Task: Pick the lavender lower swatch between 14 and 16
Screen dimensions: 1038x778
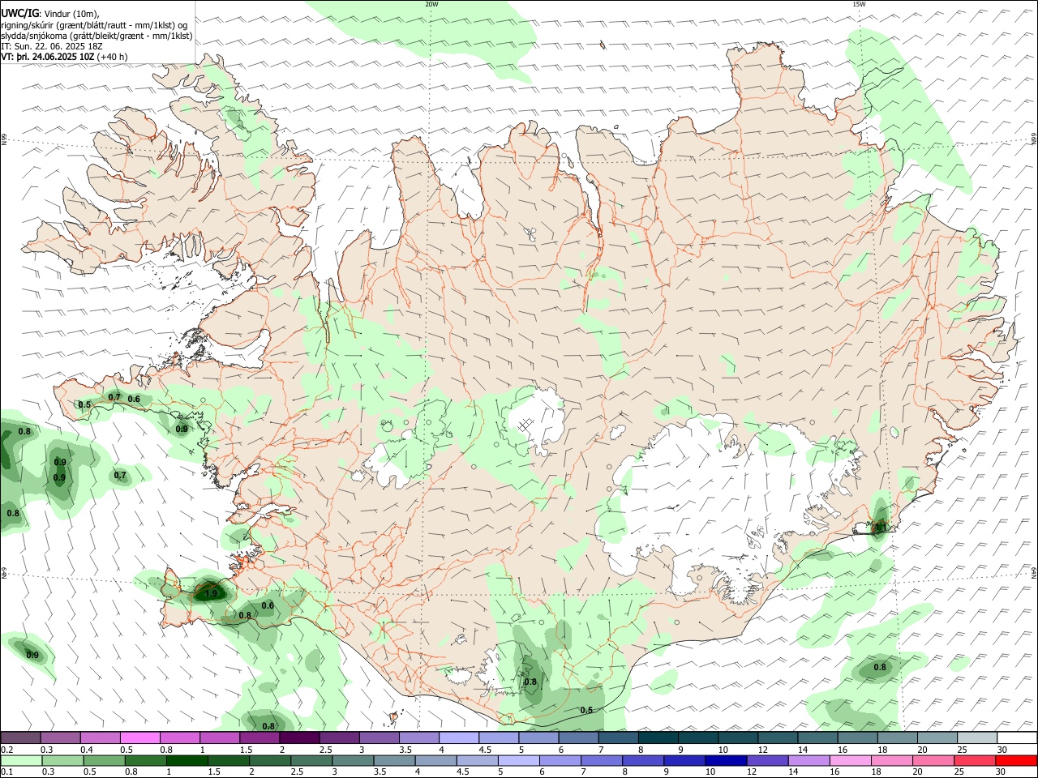Action: pos(809,761)
